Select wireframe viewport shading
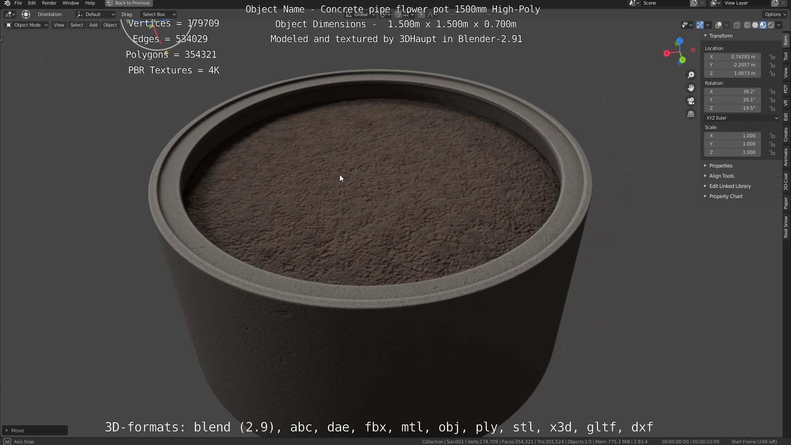Screen dimensions: 791x445 pyautogui.click(x=747, y=25)
